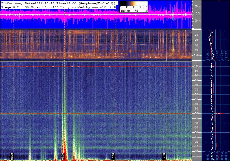Click the 10:00 time marker
This screenshot has height=161, width=230.
(113, 156)
